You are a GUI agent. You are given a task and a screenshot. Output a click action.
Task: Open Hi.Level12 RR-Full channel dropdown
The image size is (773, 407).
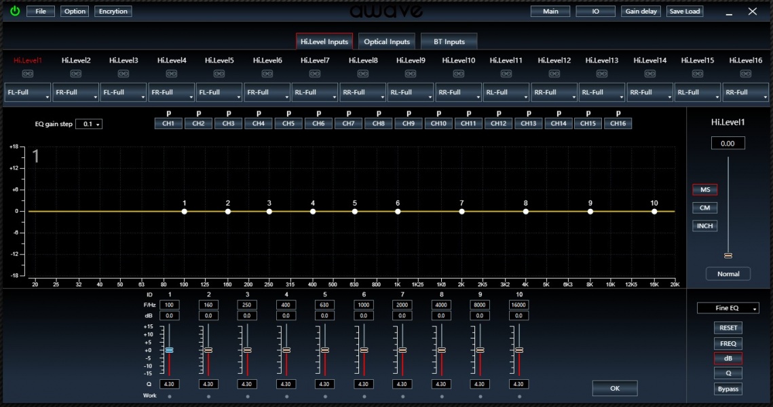coord(554,92)
